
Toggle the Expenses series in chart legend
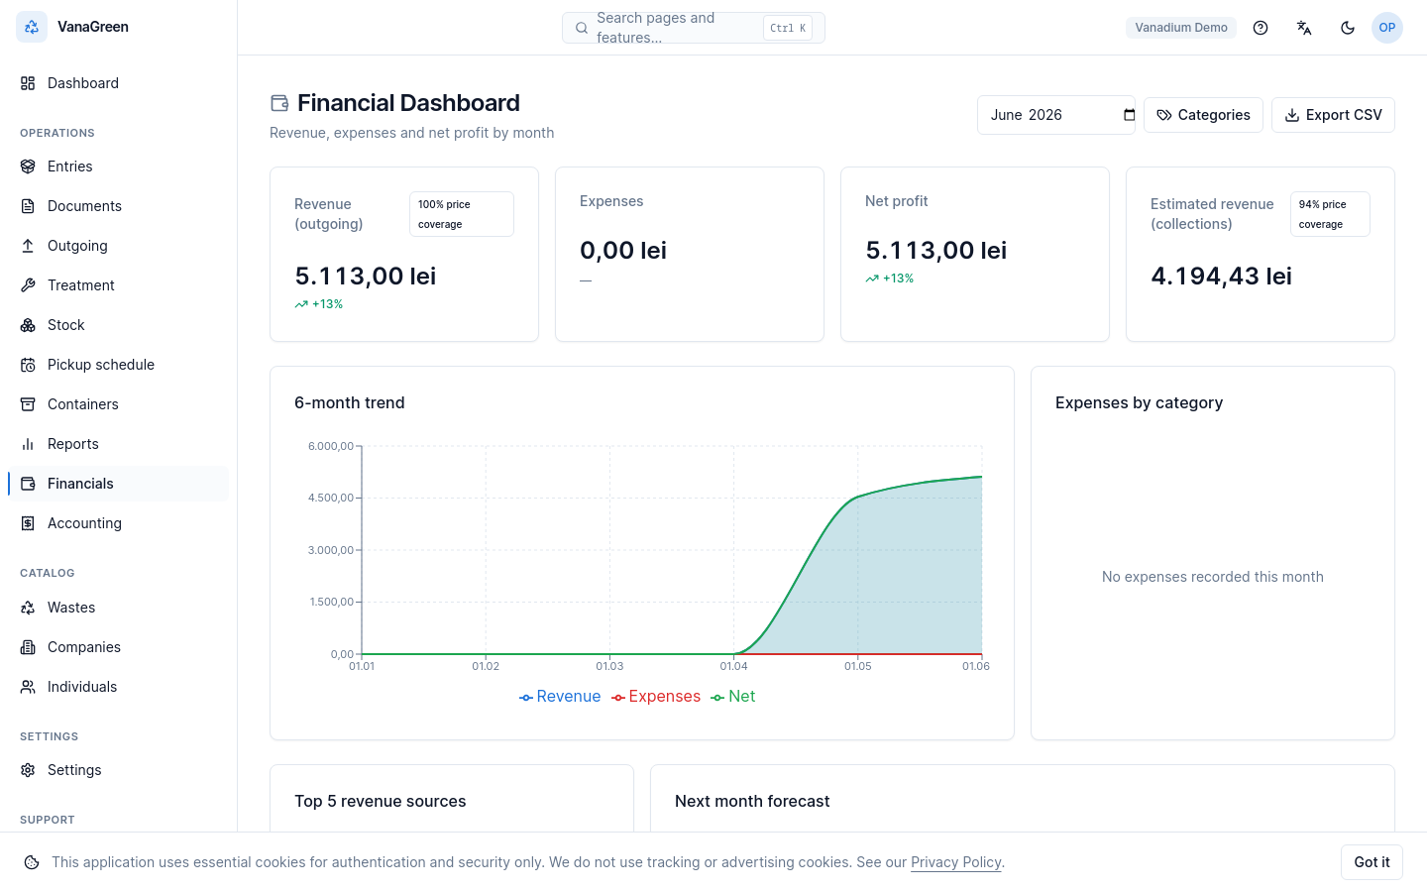[x=656, y=697]
